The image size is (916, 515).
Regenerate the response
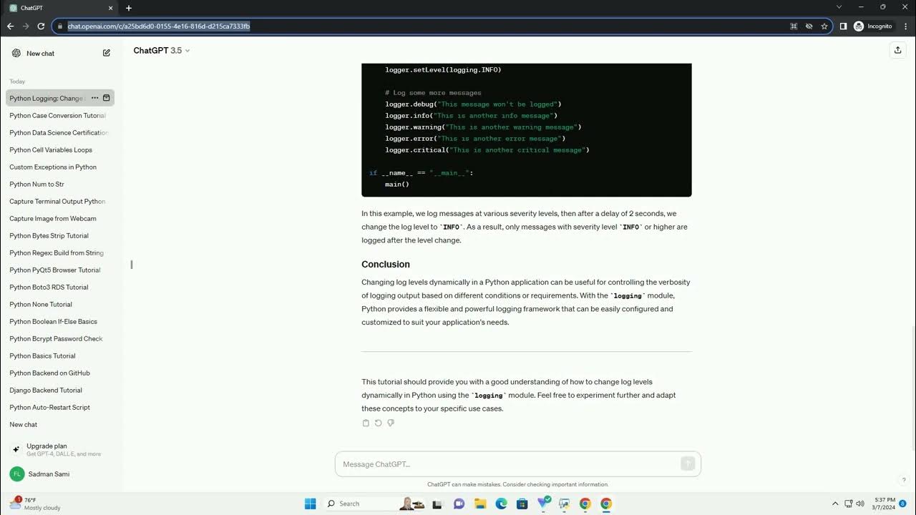point(378,423)
